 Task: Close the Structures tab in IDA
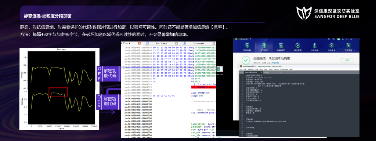[x=214, y=43]
